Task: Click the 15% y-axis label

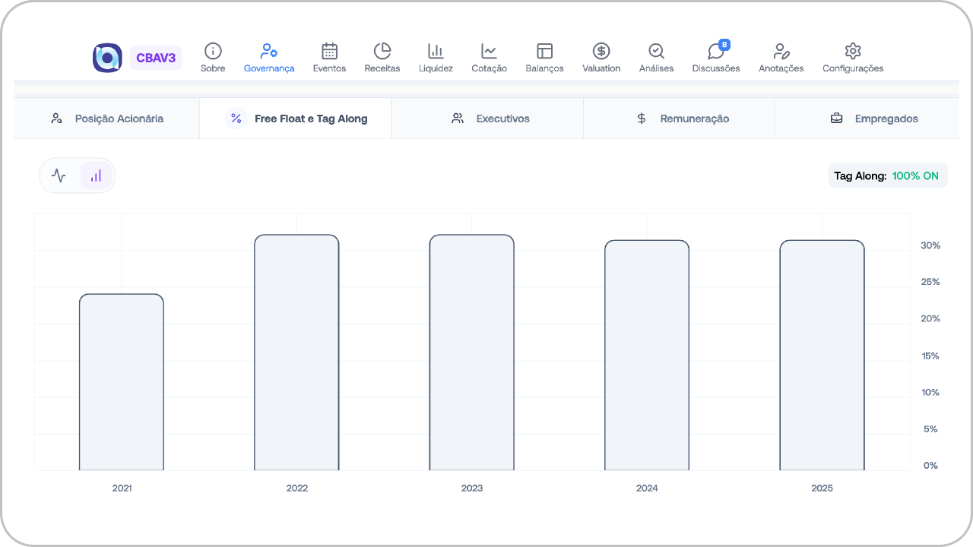Action: [x=930, y=356]
